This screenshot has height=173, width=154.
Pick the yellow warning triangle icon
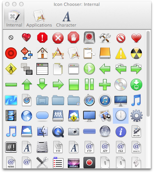coord(121,53)
